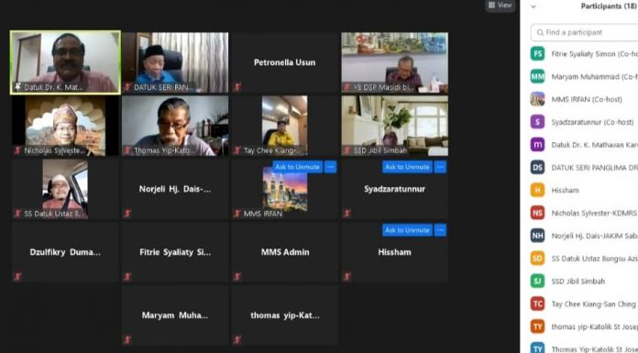The width and height of the screenshot is (638, 353).
Task: Ask Syadzaratunnur to unmute
Action: click(x=407, y=167)
